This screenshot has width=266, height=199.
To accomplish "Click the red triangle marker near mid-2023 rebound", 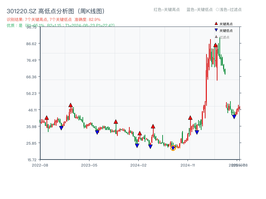I will pyautogui.click(x=116, y=122).
